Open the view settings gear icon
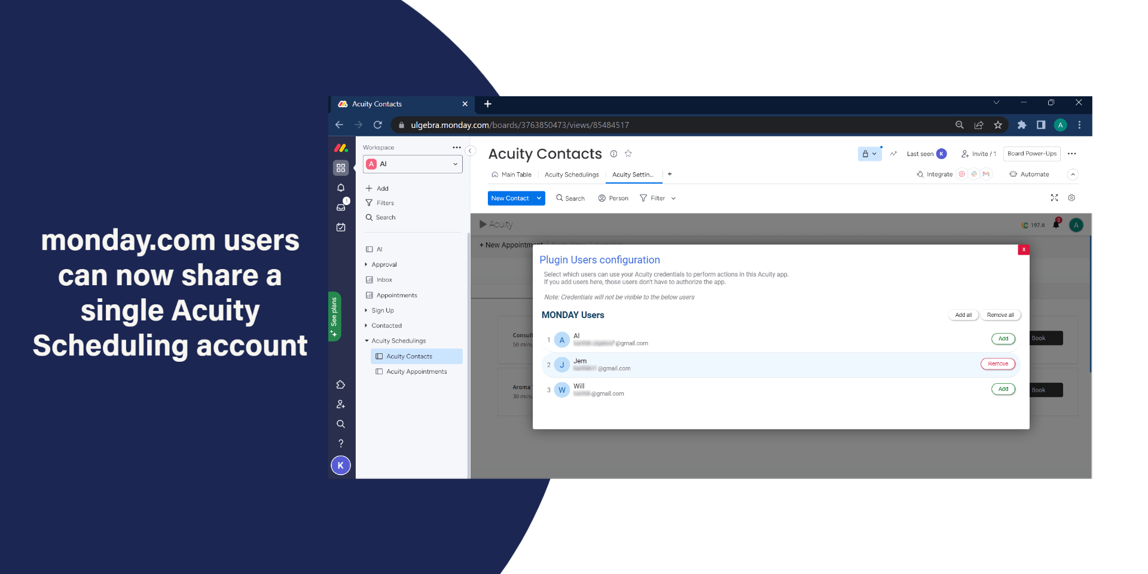The width and height of the screenshot is (1148, 574). 1071,198
